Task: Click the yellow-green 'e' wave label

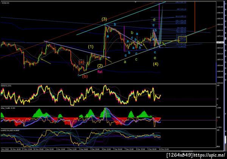Action: point(155,58)
